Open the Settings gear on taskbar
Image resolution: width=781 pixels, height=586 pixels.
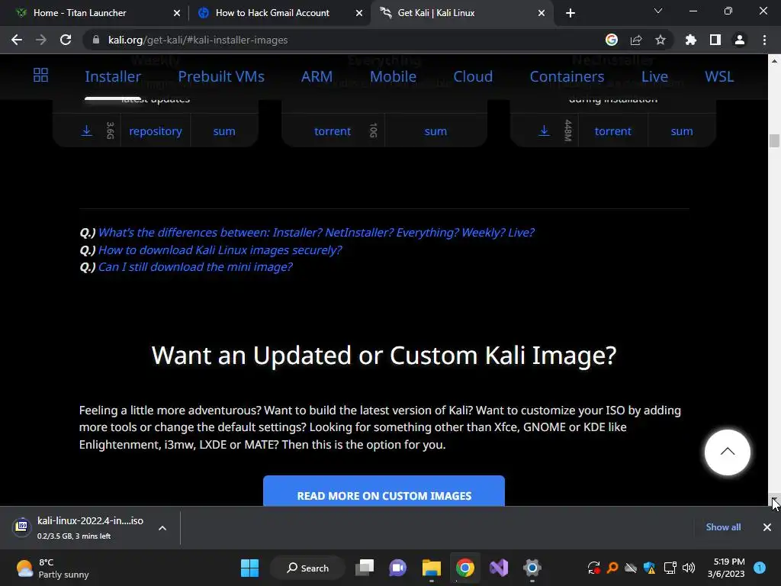(x=532, y=568)
